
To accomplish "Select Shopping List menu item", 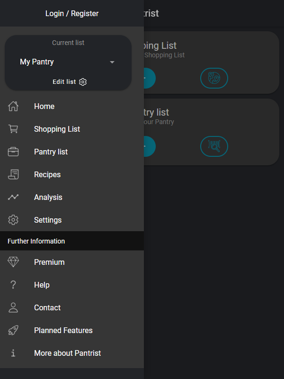I will coord(72,129).
